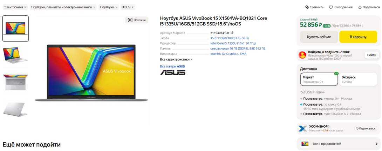Image resolution: width=382 pixels, height=151 pixels.
Task: Click the thumbnail icon in 'Все 5 предложений'
Action: [305, 144]
